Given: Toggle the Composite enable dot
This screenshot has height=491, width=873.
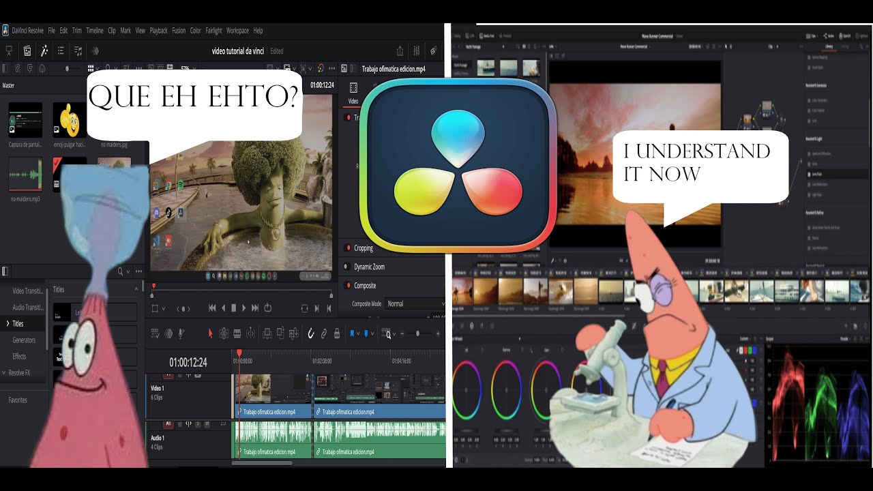Looking at the screenshot, I should pyautogui.click(x=346, y=285).
